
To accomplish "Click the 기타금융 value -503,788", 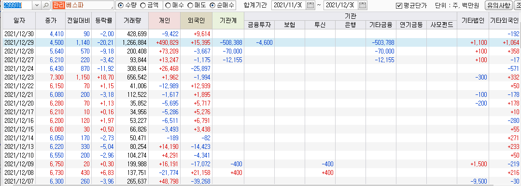I will click(x=383, y=42).
